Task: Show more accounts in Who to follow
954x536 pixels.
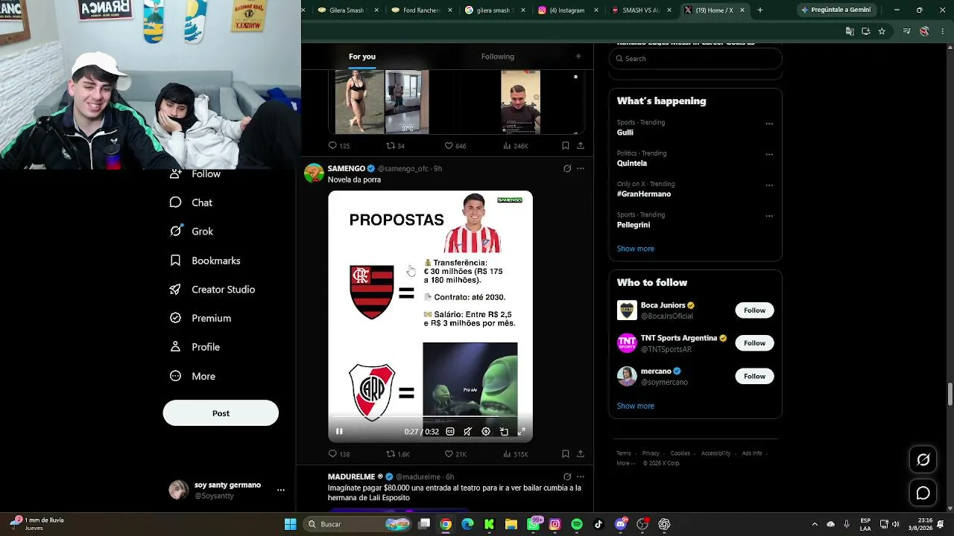Action: pos(635,406)
